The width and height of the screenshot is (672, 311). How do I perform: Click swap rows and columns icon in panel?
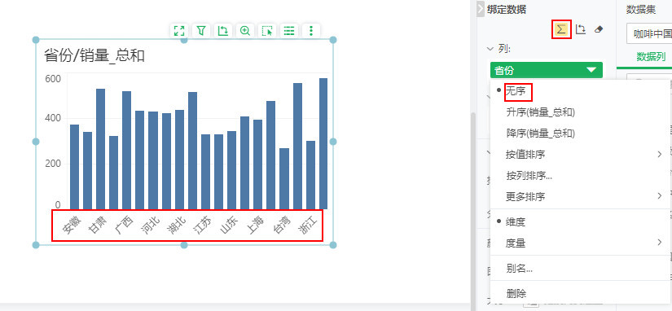(580, 29)
